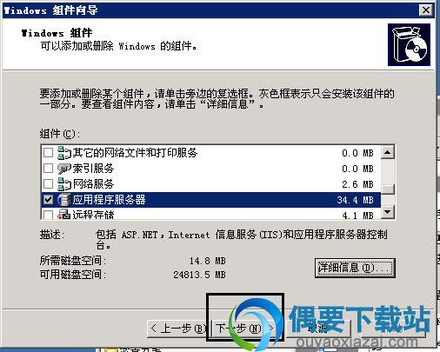This screenshot has width=440, height=352.
Task: Click the Remote Storage (远程存储) icon
Action: (x=64, y=215)
